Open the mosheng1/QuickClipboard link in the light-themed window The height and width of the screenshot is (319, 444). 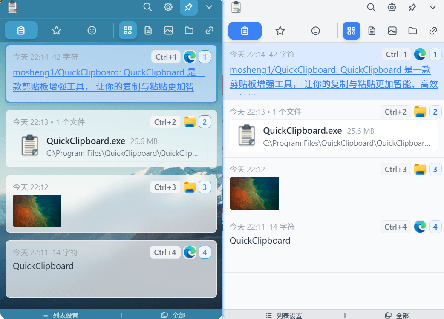click(334, 77)
